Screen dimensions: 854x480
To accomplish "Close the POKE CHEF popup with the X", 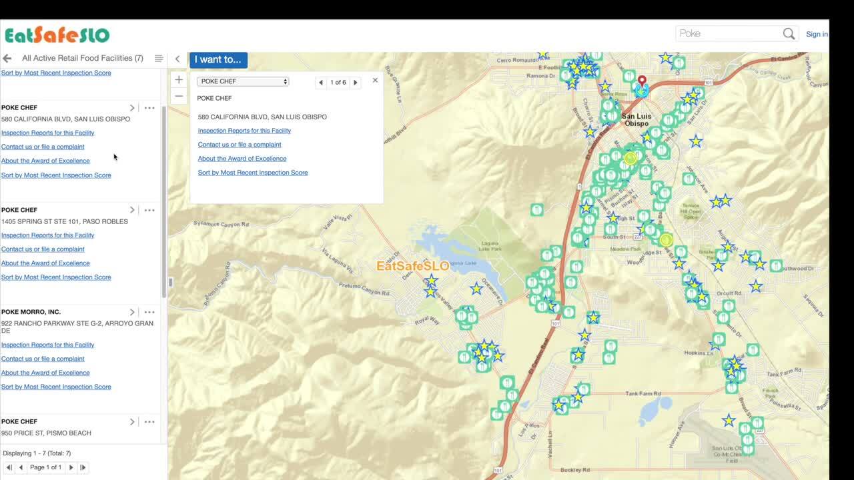I will 375,80.
